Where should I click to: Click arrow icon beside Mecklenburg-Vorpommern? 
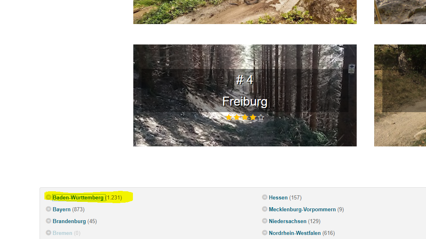(x=265, y=209)
